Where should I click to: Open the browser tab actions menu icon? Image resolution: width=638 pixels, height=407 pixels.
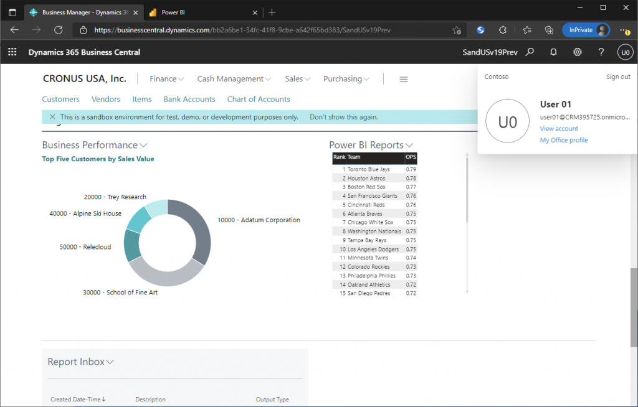[12, 12]
